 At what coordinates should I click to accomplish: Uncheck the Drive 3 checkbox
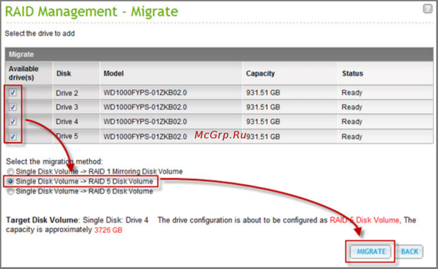coord(13,107)
